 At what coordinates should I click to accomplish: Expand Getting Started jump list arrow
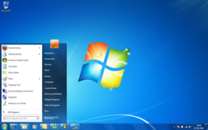[40, 54]
